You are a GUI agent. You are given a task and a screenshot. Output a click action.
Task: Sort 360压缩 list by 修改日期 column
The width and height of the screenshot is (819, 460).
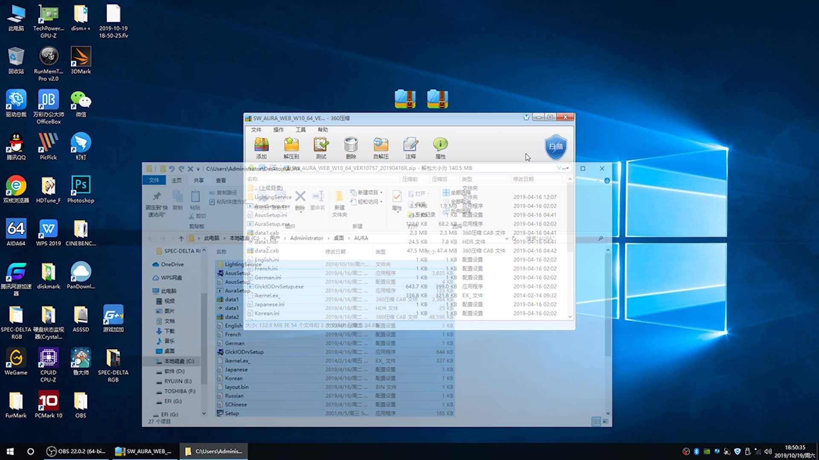click(x=523, y=179)
